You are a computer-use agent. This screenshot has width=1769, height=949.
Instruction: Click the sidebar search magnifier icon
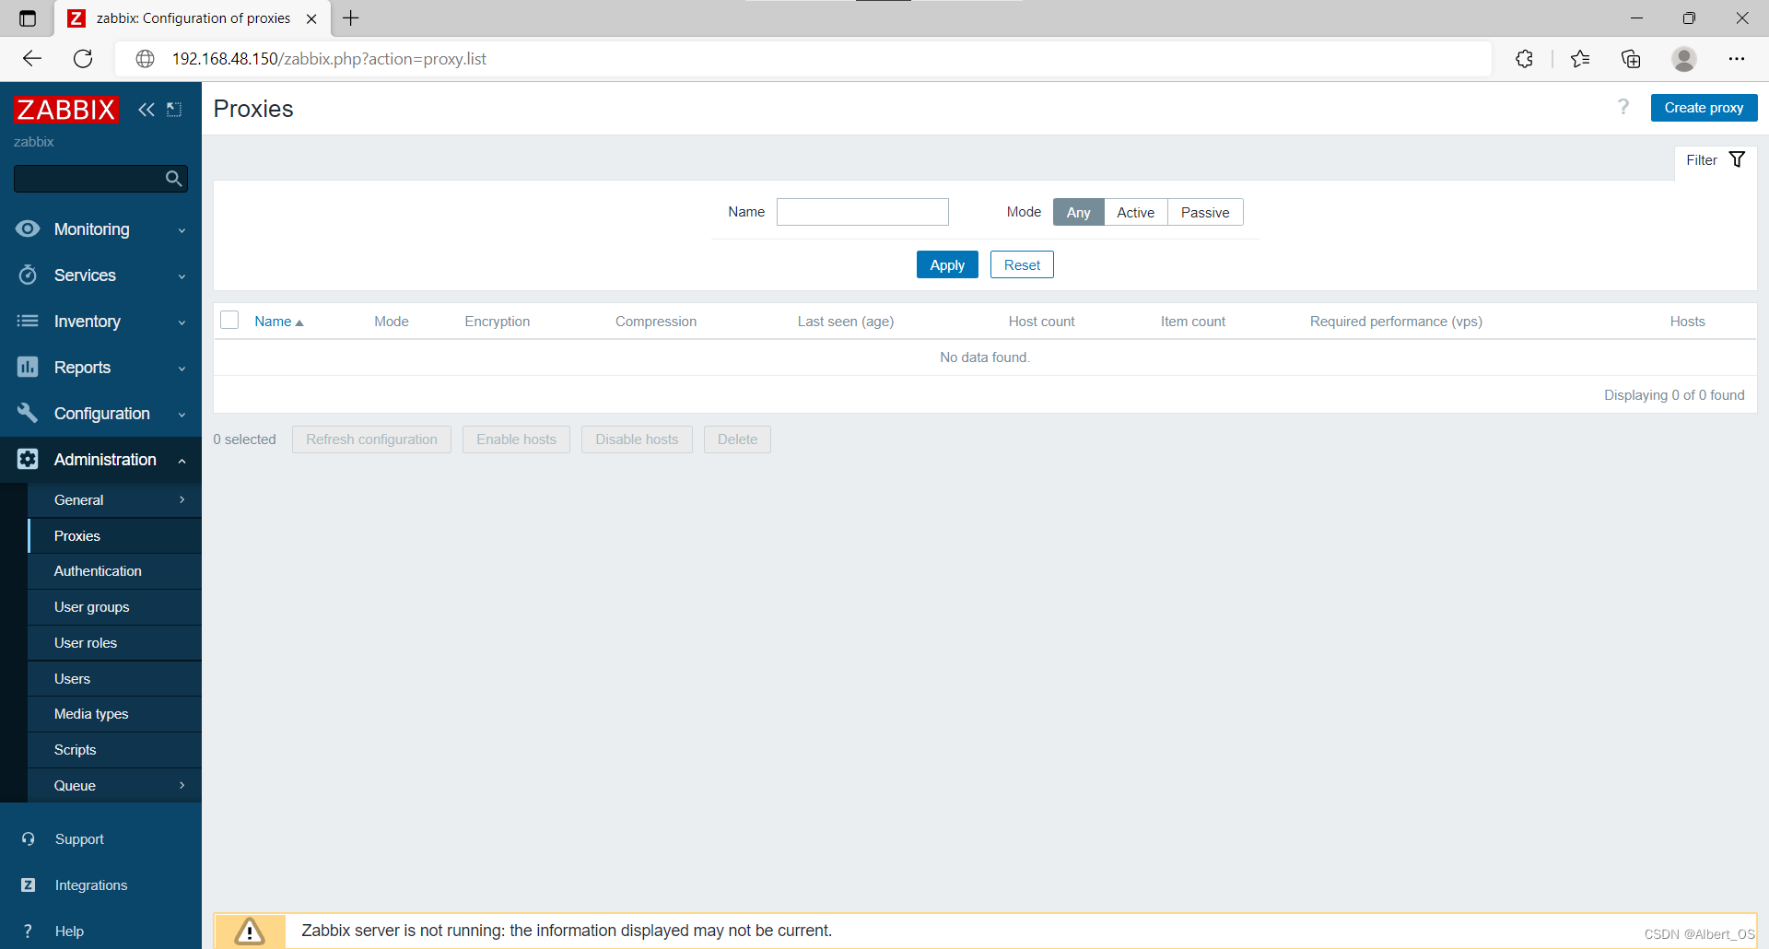173,179
